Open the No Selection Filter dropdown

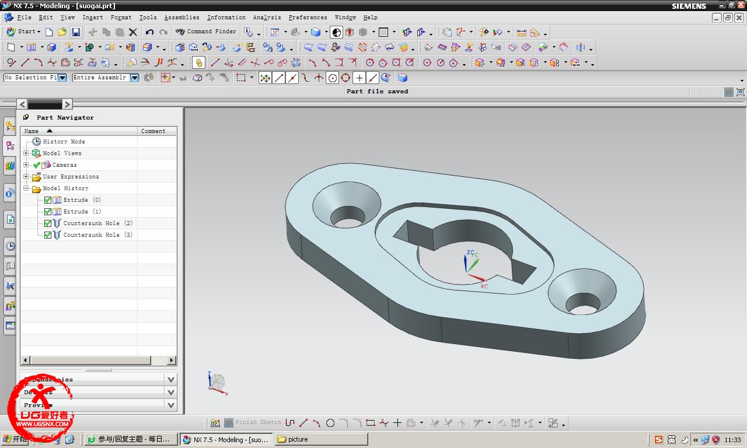point(62,78)
